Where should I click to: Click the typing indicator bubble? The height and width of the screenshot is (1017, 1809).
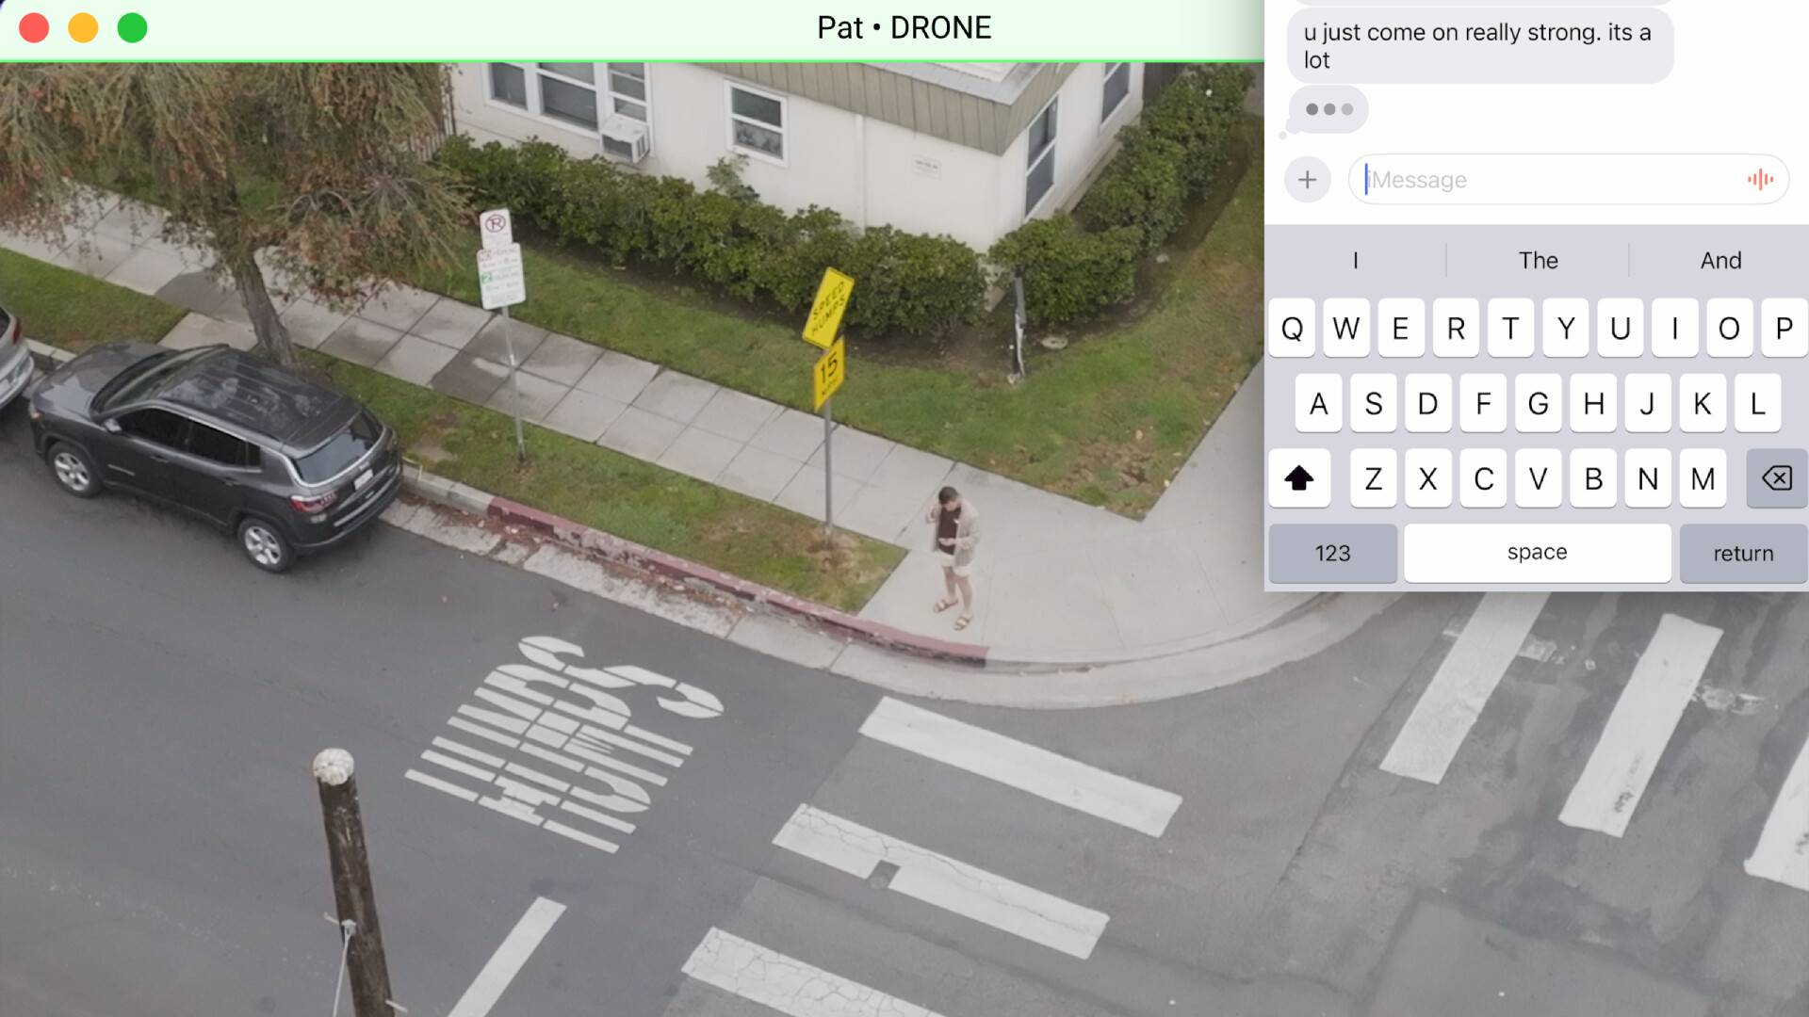click(1328, 109)
